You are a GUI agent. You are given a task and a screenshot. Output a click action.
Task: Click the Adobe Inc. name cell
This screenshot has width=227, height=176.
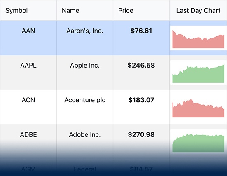click(85, 142)
